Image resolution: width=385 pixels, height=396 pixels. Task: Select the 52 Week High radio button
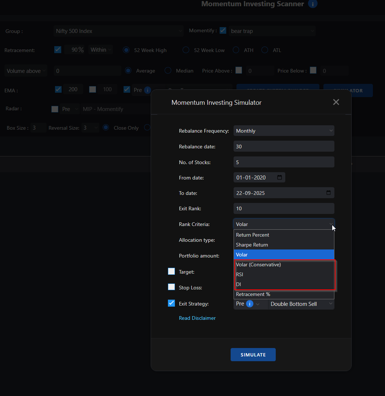tap(126, 50)
